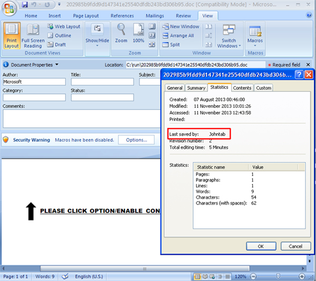Viewport: 316px width, 281px height.
Task: Open the References ribbon tab
Action: pos(122,16)
